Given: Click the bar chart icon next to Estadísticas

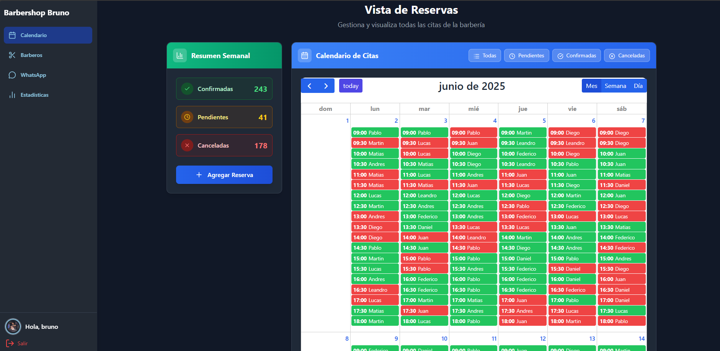Looking at the screenshot, I should pyautogui.click(x=12, y=95).
